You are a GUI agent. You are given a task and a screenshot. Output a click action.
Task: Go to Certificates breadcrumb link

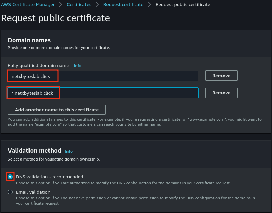click(79, 4)
